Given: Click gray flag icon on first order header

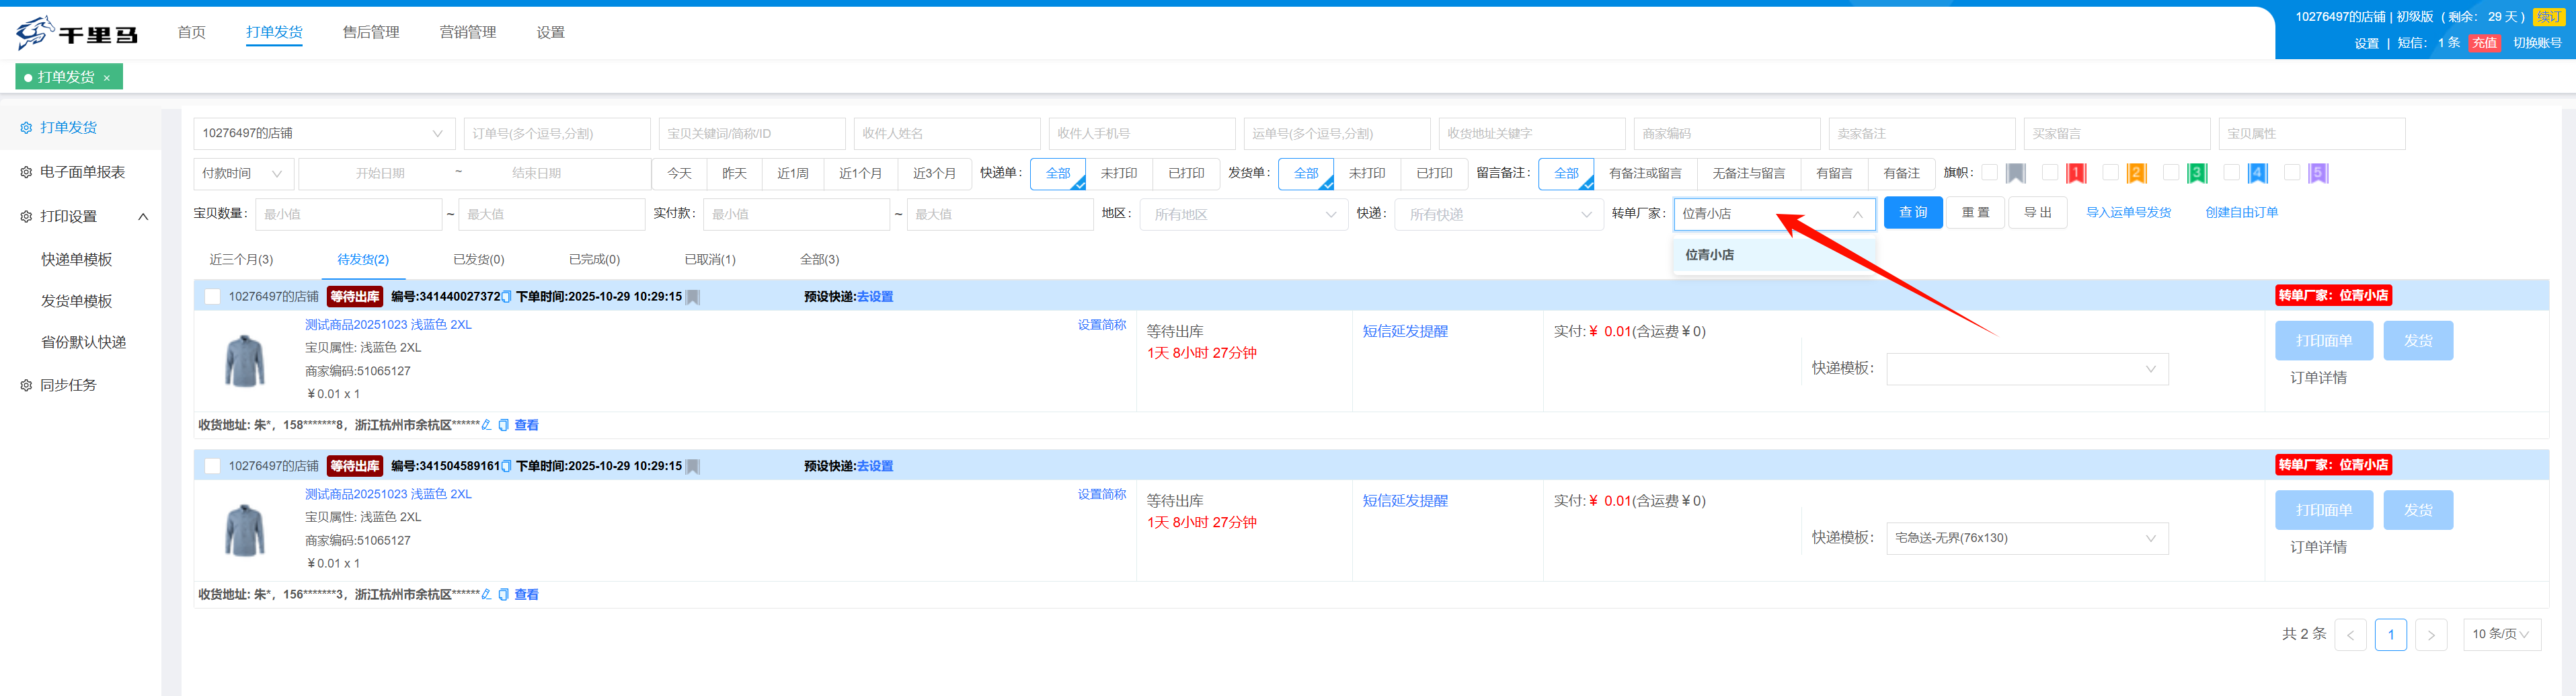Looking at the screenshot, I should pyautogui.click(x=693, y=297).
